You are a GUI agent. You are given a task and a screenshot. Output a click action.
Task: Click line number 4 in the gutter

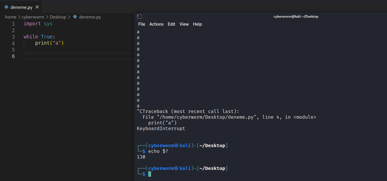click(13, 43)
